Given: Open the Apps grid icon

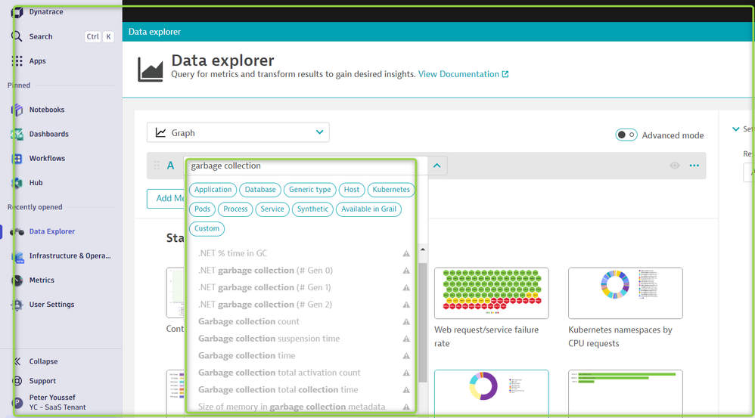Looking at the screenshot, I should [17, 61].
